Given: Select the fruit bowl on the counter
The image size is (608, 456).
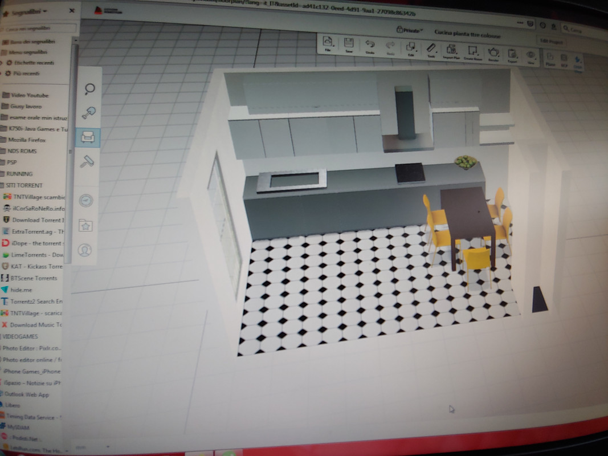Looking at the screenshot, I should [466, 162].
